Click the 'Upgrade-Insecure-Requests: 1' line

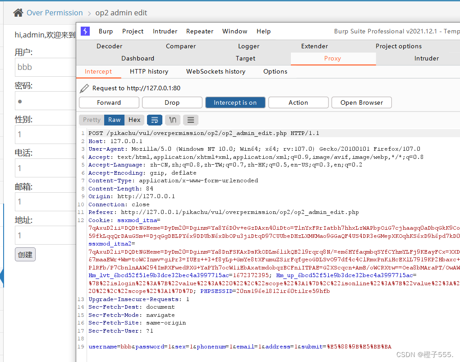click(139, 299)
